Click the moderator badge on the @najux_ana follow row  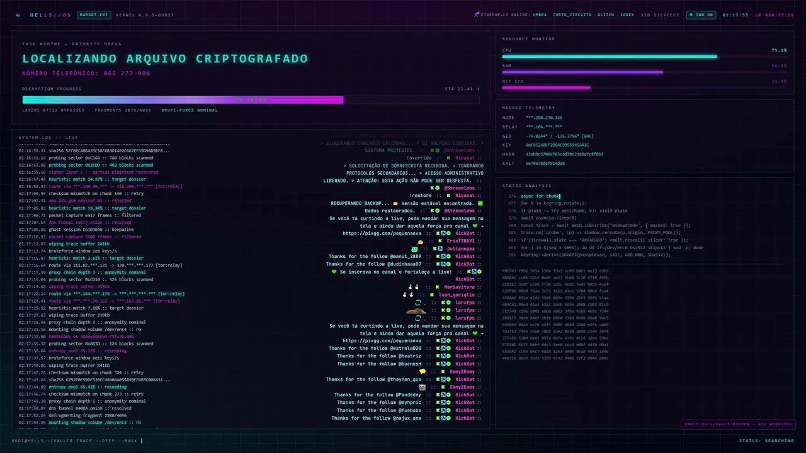tap(443, 418)
